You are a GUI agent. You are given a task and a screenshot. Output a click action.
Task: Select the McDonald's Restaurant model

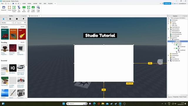pyautogui.click(x=21, y=82)
